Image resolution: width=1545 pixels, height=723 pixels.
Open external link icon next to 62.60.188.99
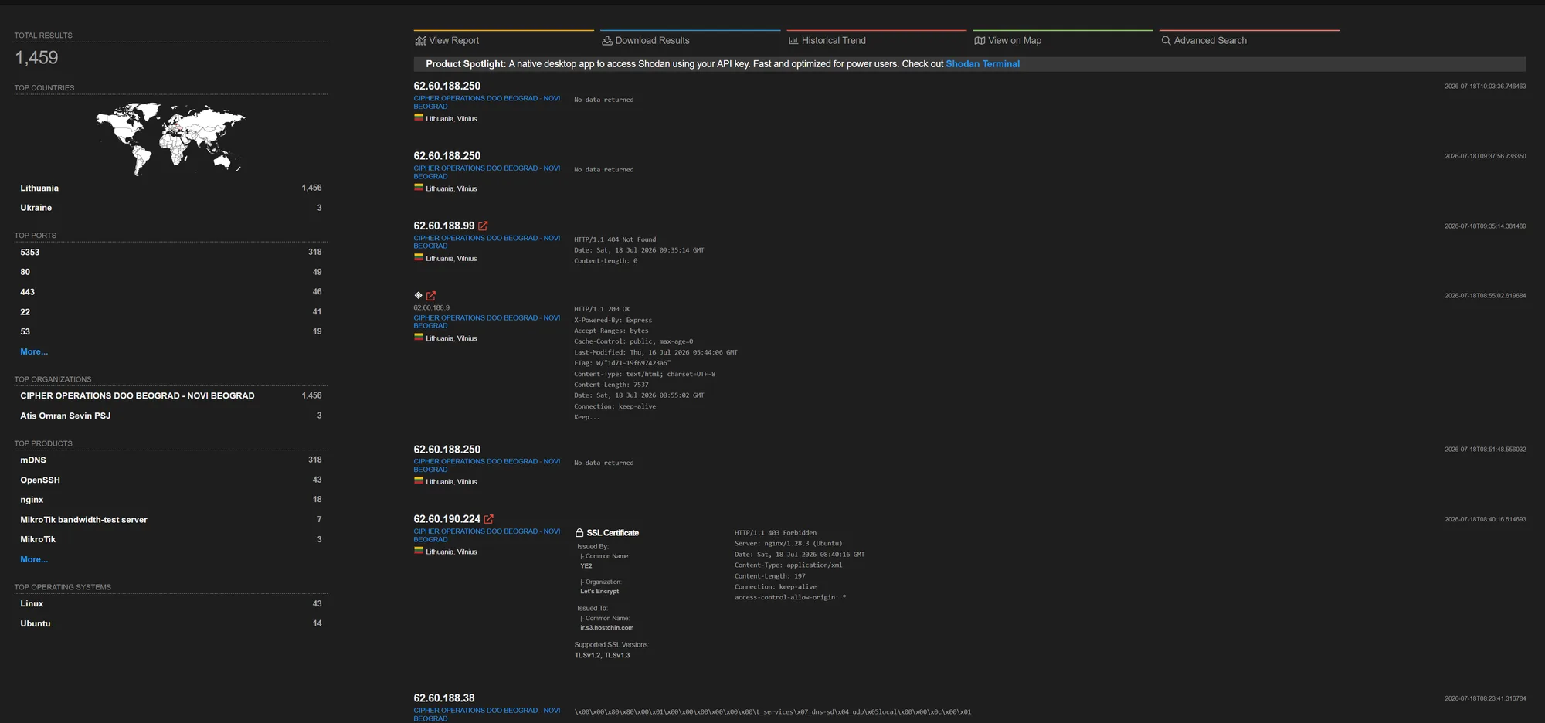pyautogui.click(x=483, y=226)
